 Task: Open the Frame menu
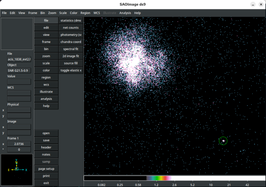[32, 13]
